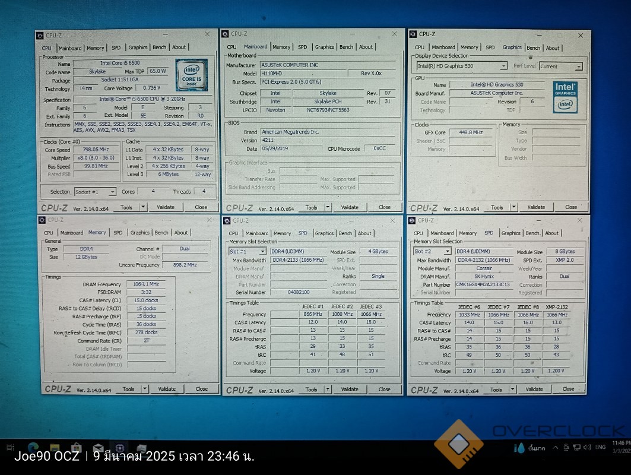
Task: Click the CPU-Z title icon in the Motherboard window
Action: pyautogui.click(x=226, y=34)
